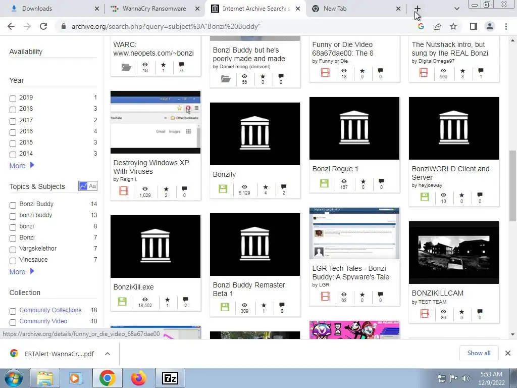Click the page vertical scrollbar thumb
Viewport: 517px width, 388px height.
pos(512,185)
